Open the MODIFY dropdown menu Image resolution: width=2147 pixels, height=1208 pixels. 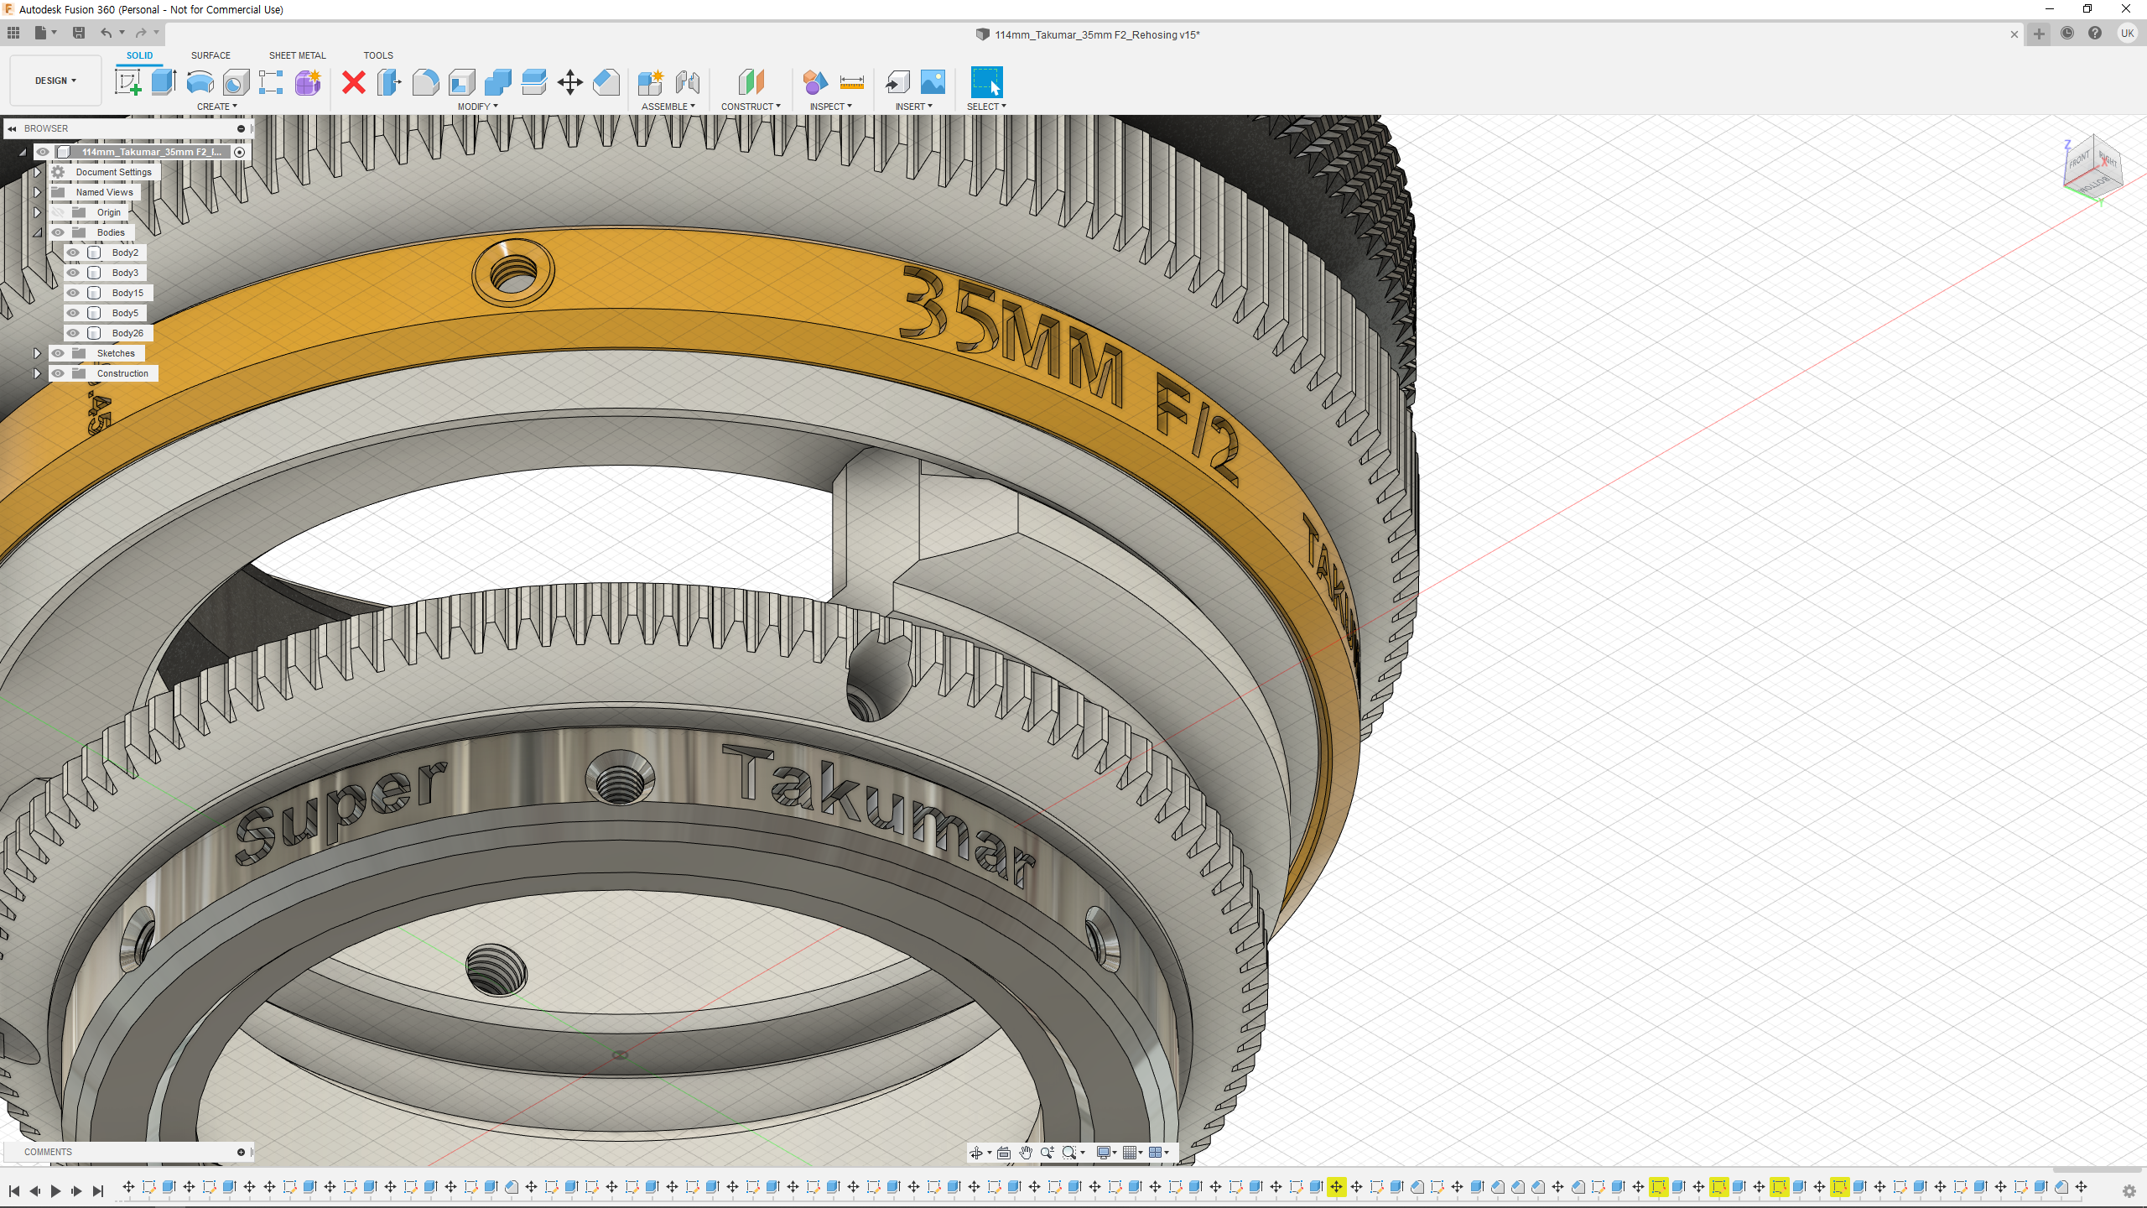[x=477, y=107]
